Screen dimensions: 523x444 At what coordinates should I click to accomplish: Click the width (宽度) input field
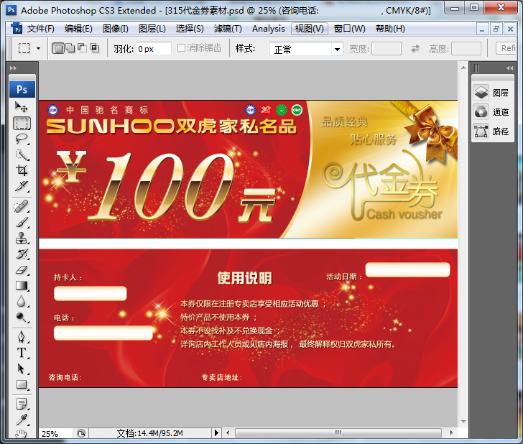[387, 49]
